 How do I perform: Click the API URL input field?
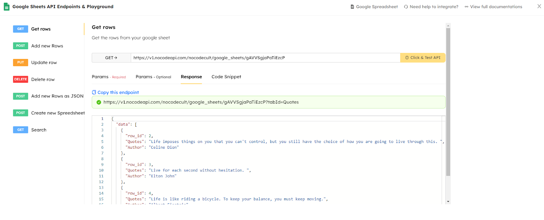(x=266, y=58)
